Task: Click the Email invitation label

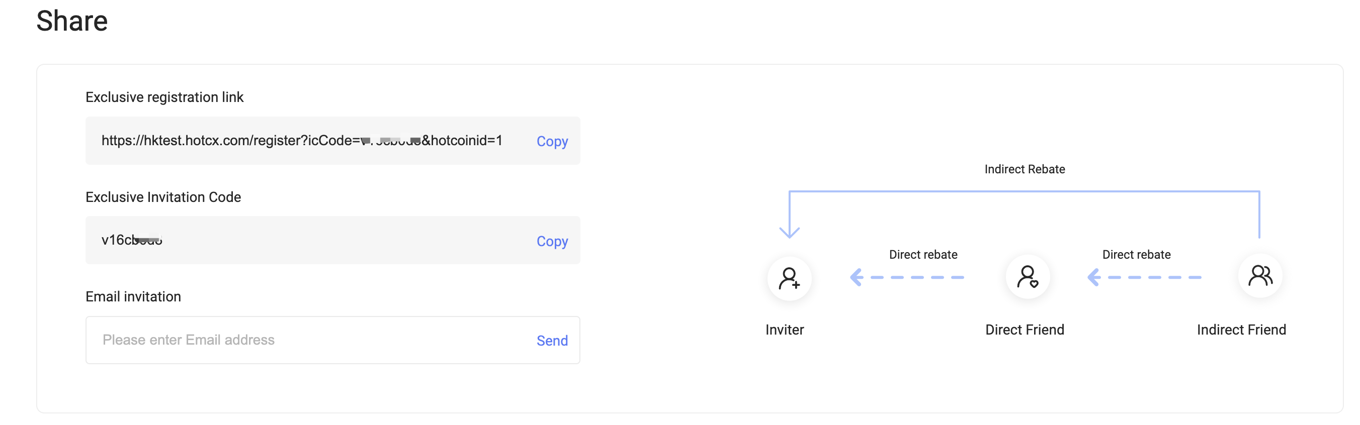Action: [x=133, y=296]
